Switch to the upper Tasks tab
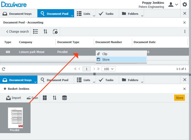 point(106,14)
